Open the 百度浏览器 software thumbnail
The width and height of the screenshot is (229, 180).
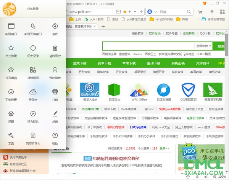164,92
